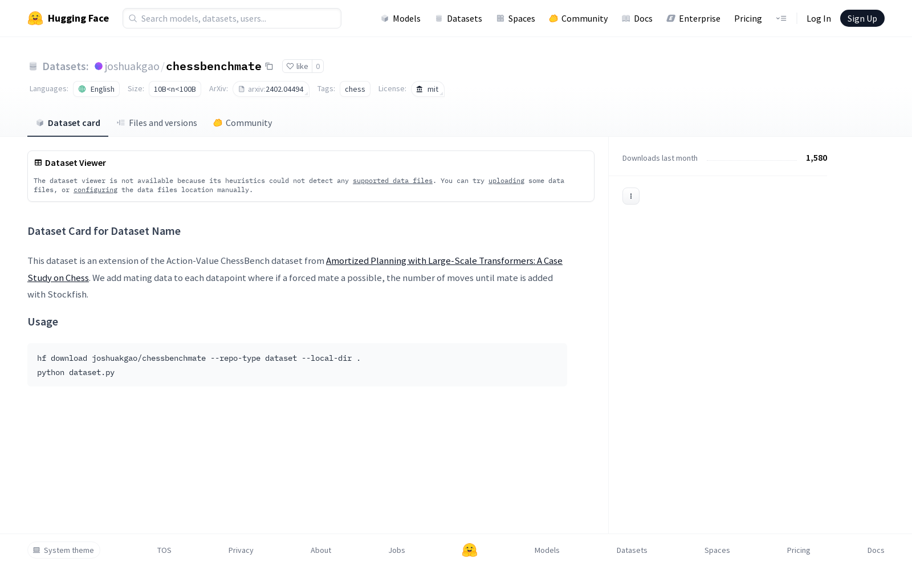The height and width of the screenshot is (570, 912).
Task: Open About footer link
Action: [321, 550]
